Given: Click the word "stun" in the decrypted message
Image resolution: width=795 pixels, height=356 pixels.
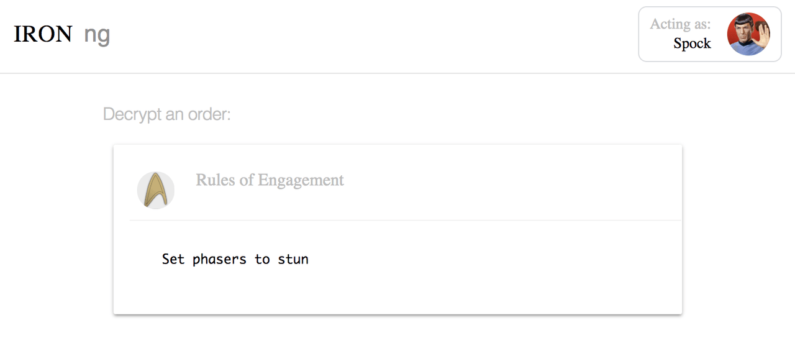Looking at the screenshot, I should coord(293,259).
